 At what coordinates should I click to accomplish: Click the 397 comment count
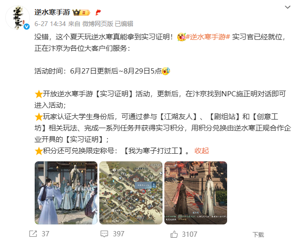119,234
